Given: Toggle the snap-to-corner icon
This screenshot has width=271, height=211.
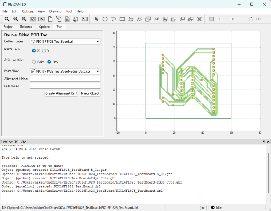Looking at the screenshot, I should [251, 19].
